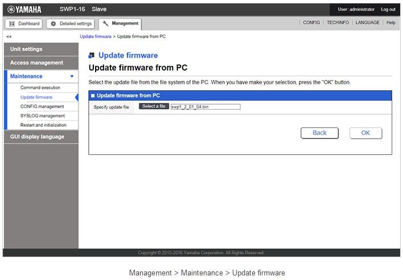Confirm the firmware update with OK
The width and height of the screenshot is (403, 280).
pos(365,133)
